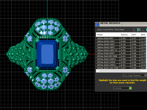This screenshot has height=110, width=147.
Task: Select the White Gold:10KX1 row
Action: tap(121, 59)
